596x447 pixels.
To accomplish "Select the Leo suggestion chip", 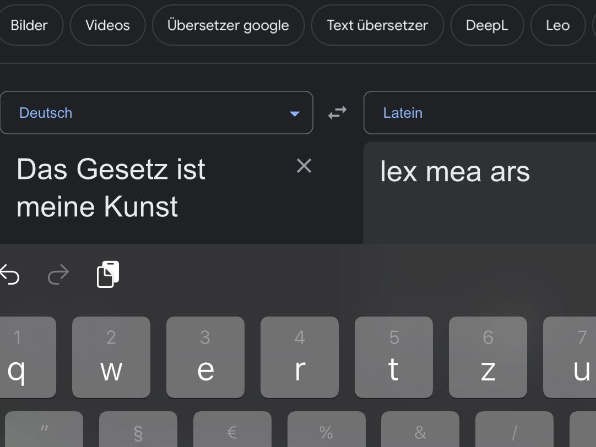I will tap(557, 25).
